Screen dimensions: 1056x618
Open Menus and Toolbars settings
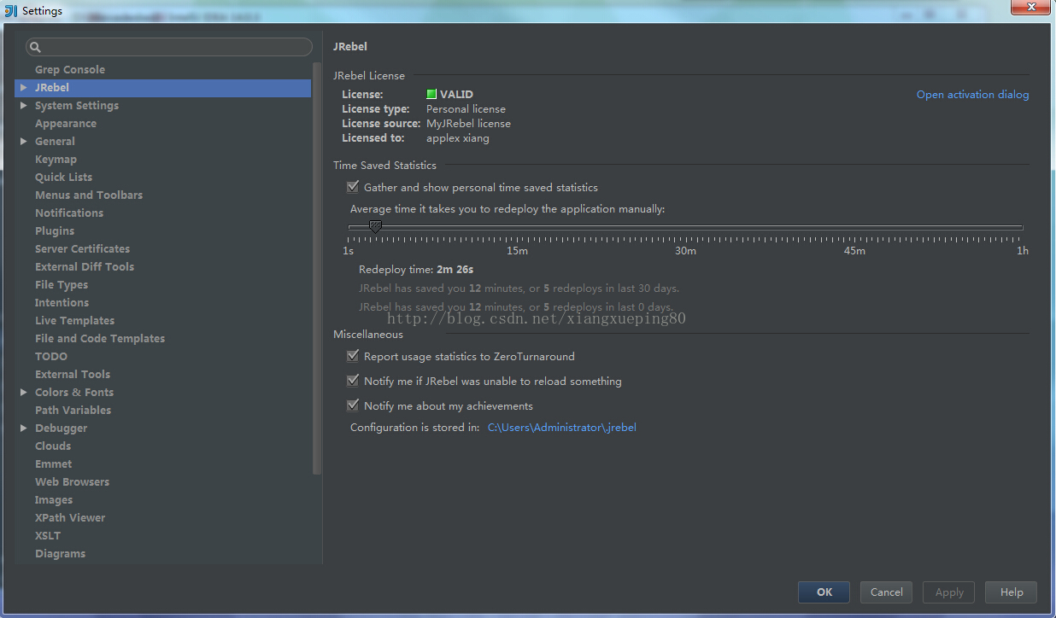[x=89, y=195]
